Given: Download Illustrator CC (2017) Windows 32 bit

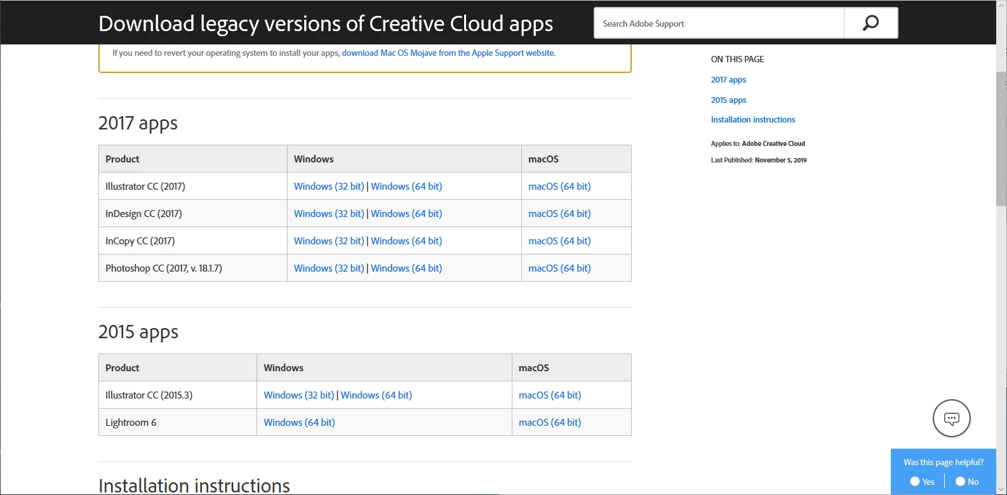Looking at the screenshot, I should coord(329,187).
